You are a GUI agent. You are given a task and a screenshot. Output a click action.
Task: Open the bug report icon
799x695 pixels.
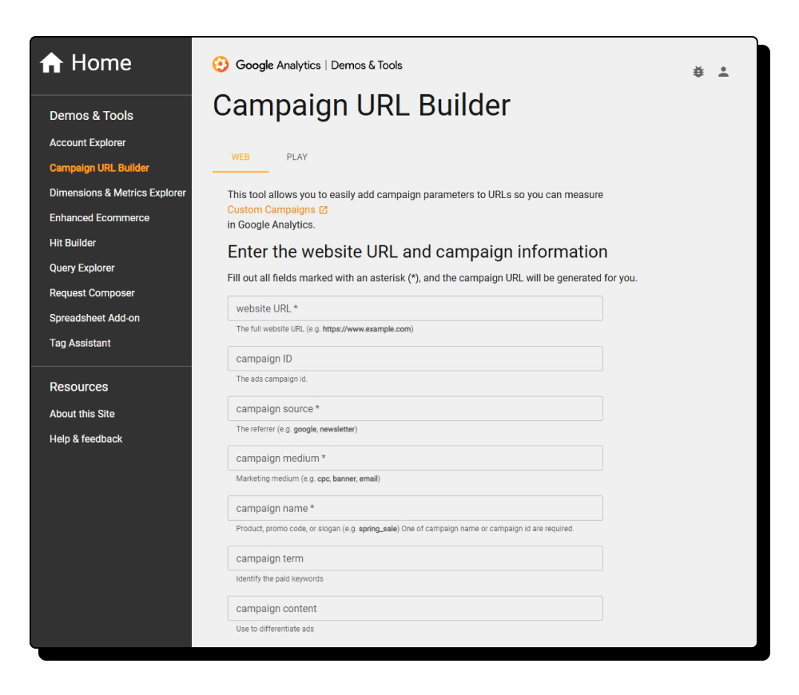pyautogui.click(x=700, y=73)
